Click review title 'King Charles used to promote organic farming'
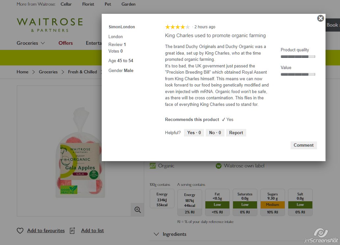 coord(215,36)
